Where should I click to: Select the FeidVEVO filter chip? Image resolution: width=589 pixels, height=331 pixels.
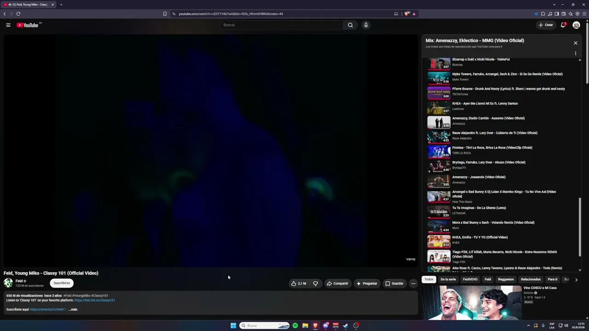point(470,280)
